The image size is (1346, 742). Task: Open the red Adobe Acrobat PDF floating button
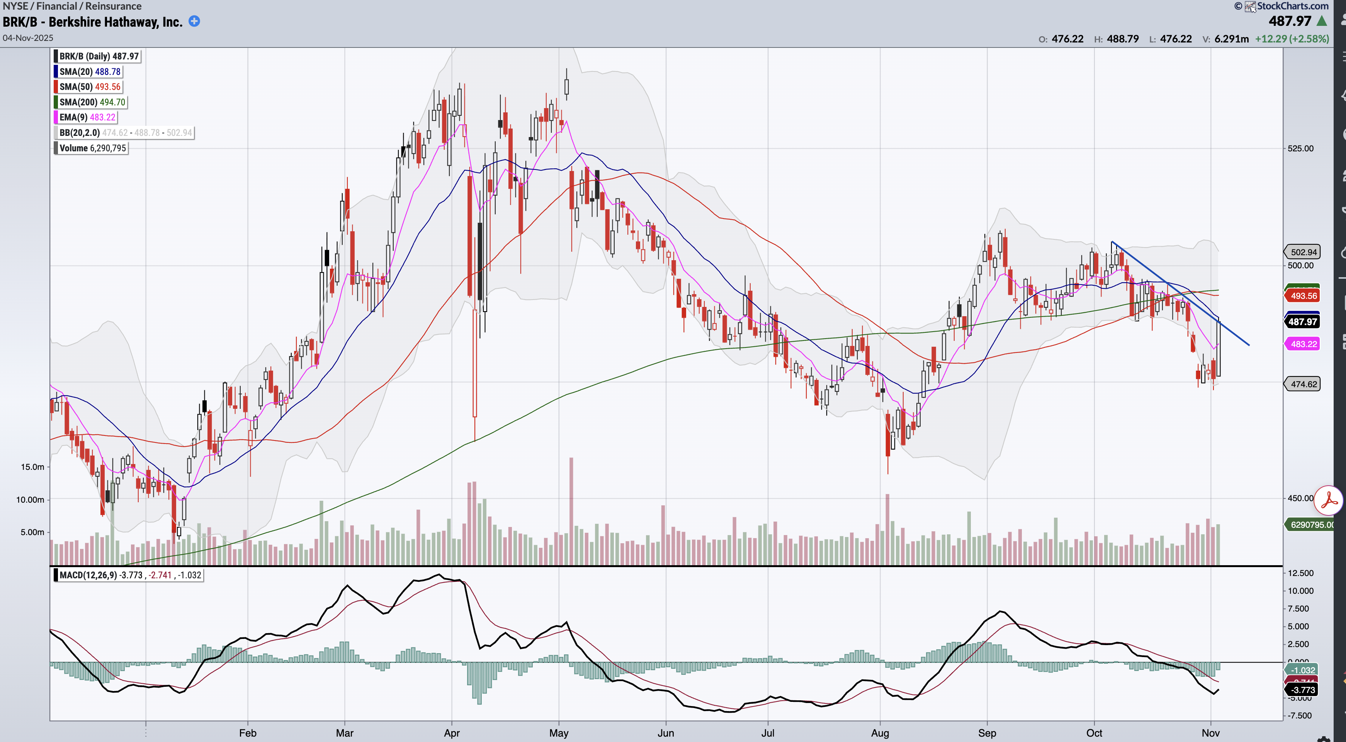coord(1329,501)
